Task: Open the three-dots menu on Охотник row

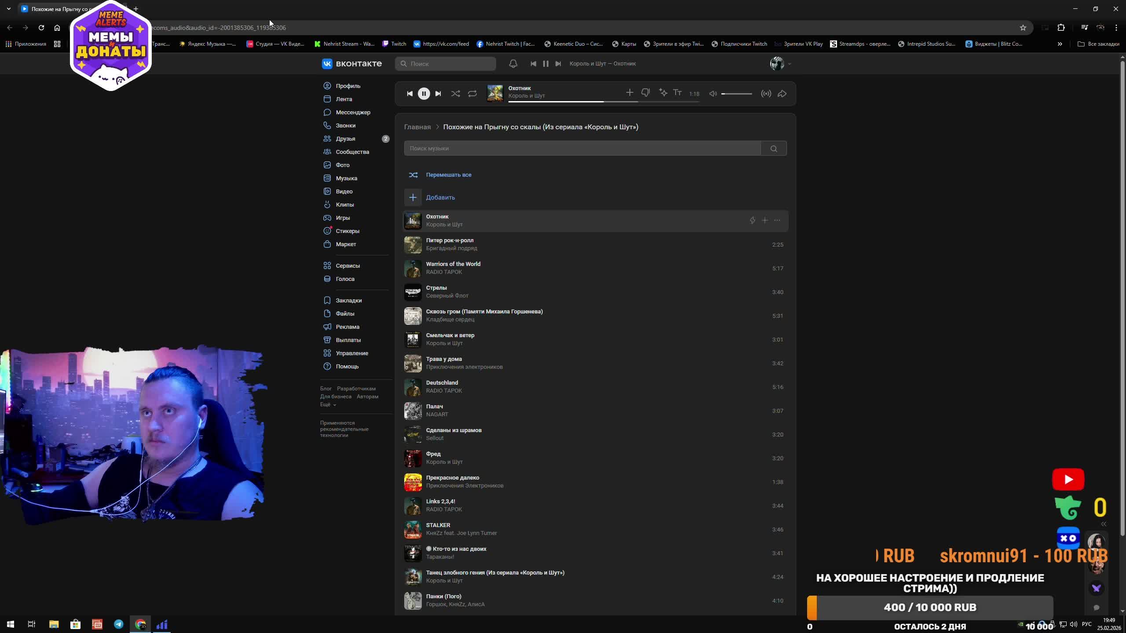Action: (777, 221)
